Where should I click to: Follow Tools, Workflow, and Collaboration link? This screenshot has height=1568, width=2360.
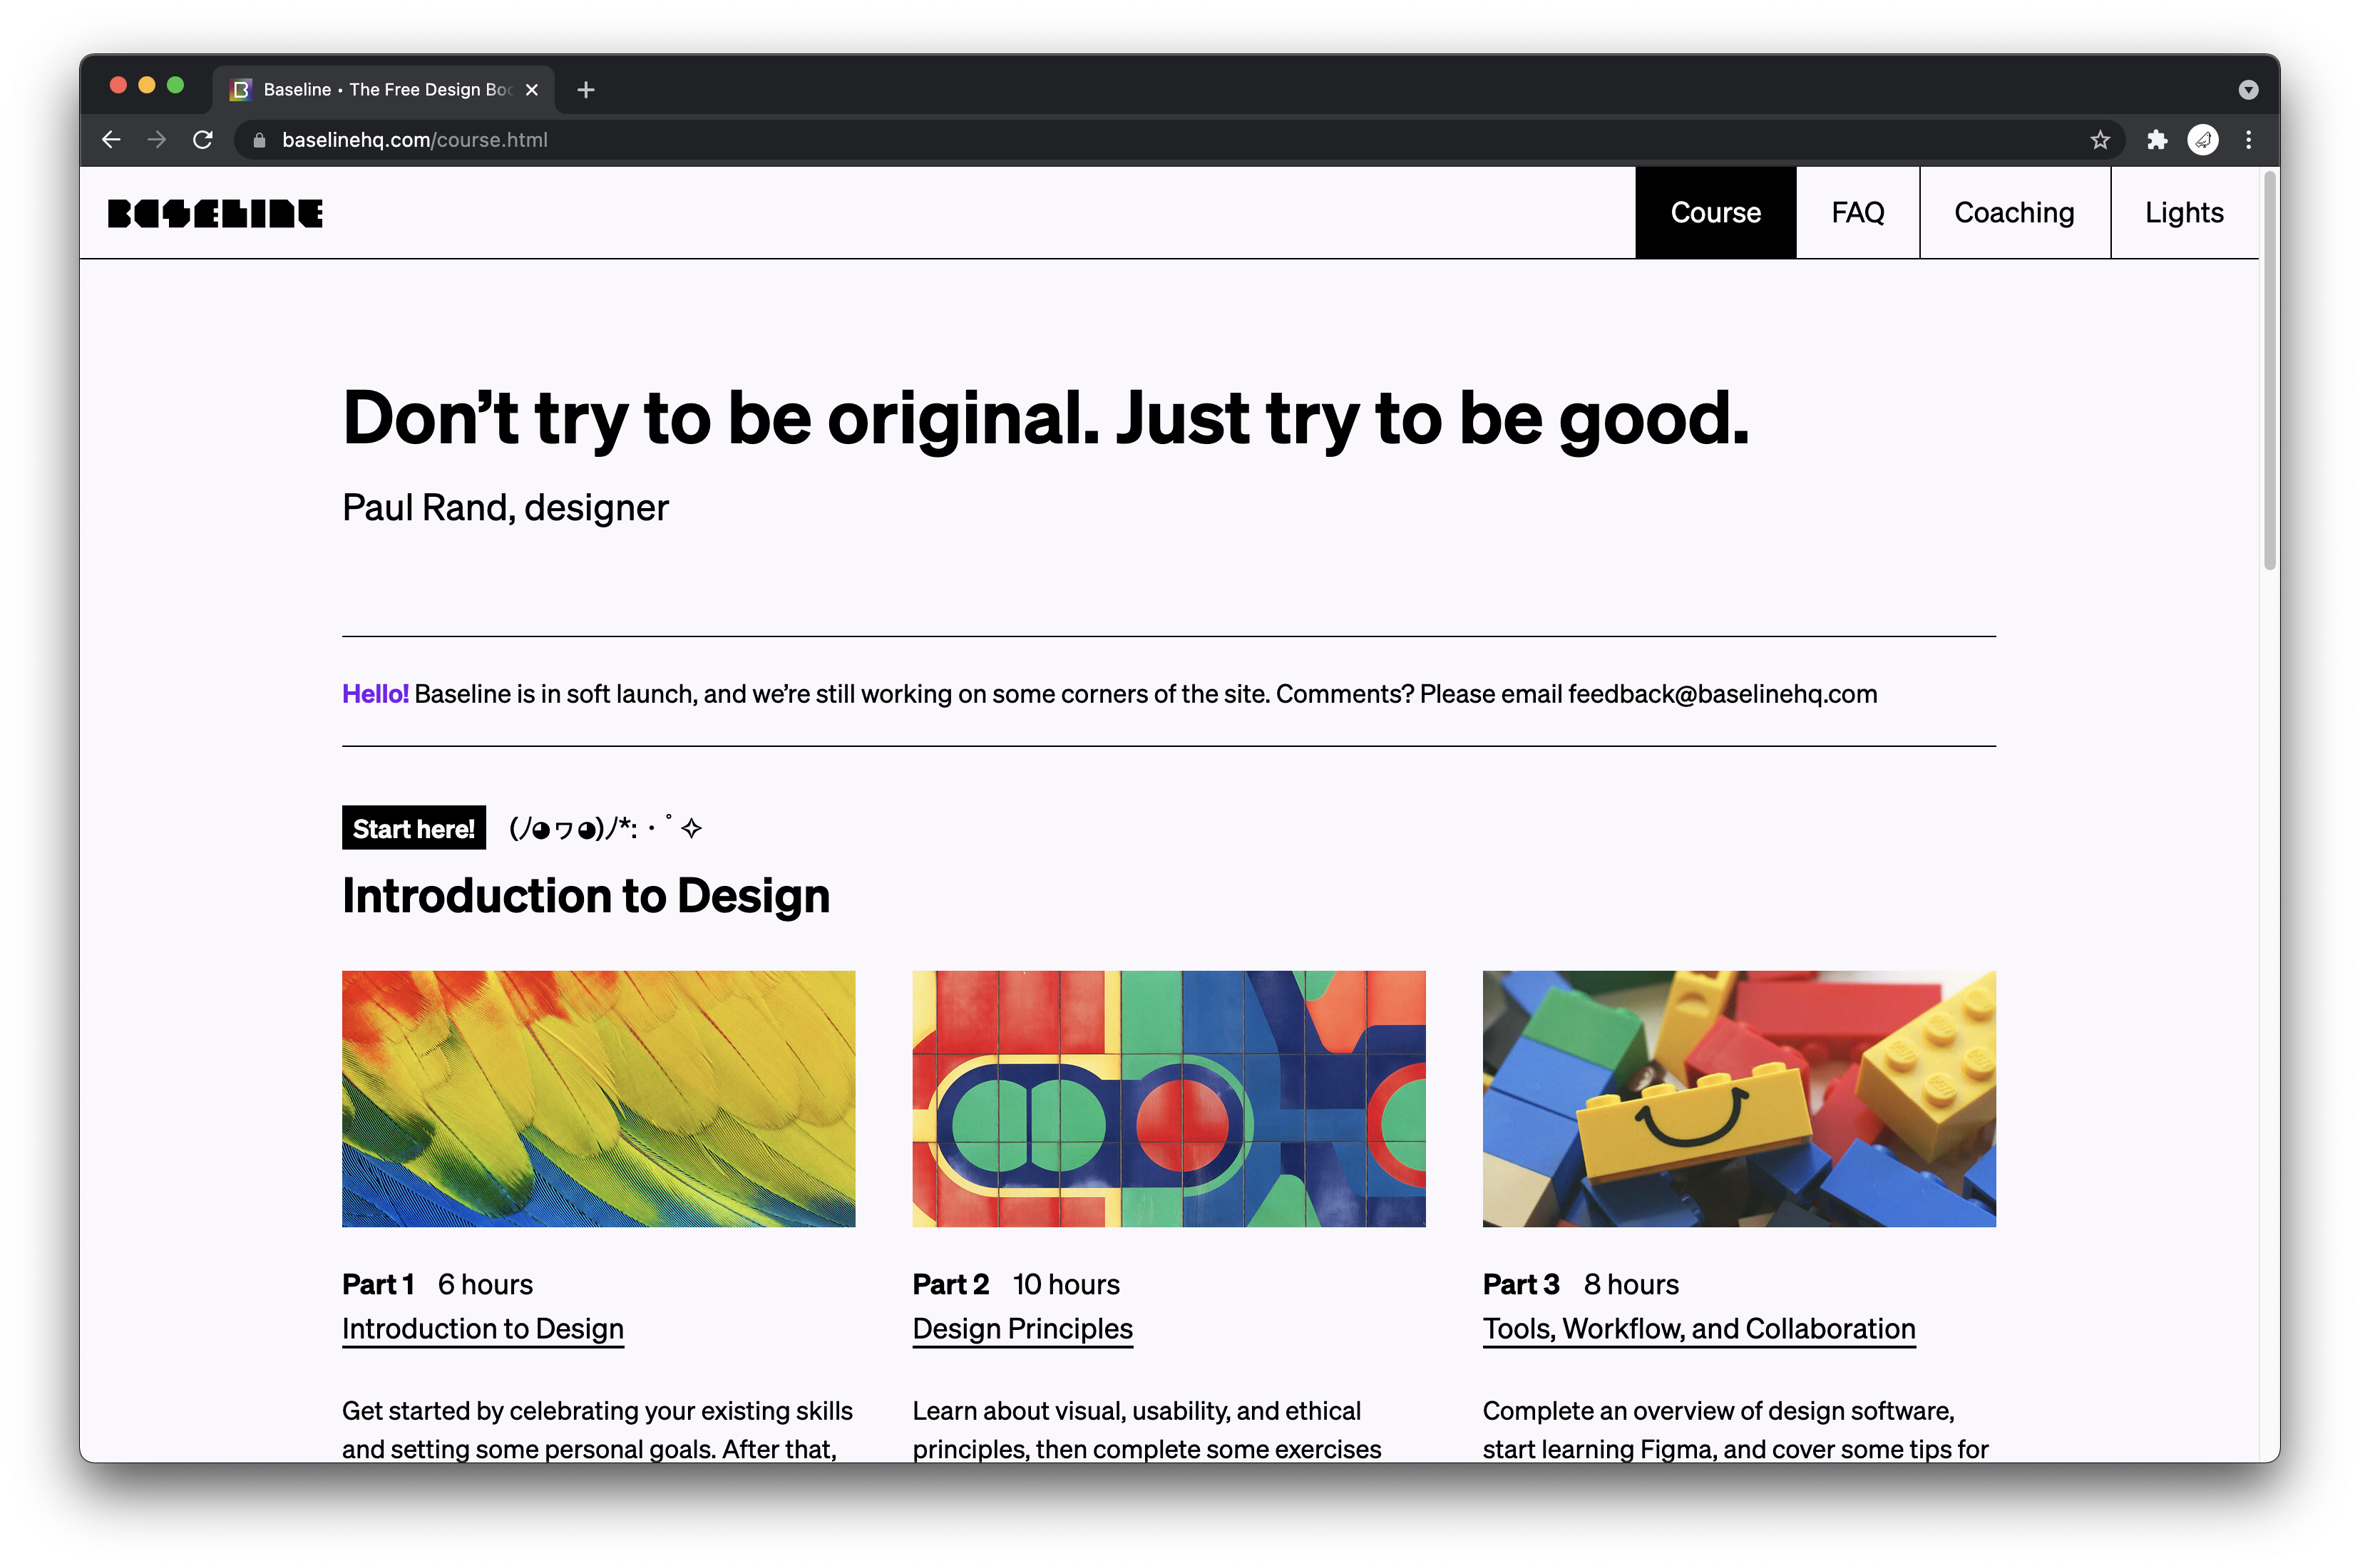(x=1698, y=1328)
